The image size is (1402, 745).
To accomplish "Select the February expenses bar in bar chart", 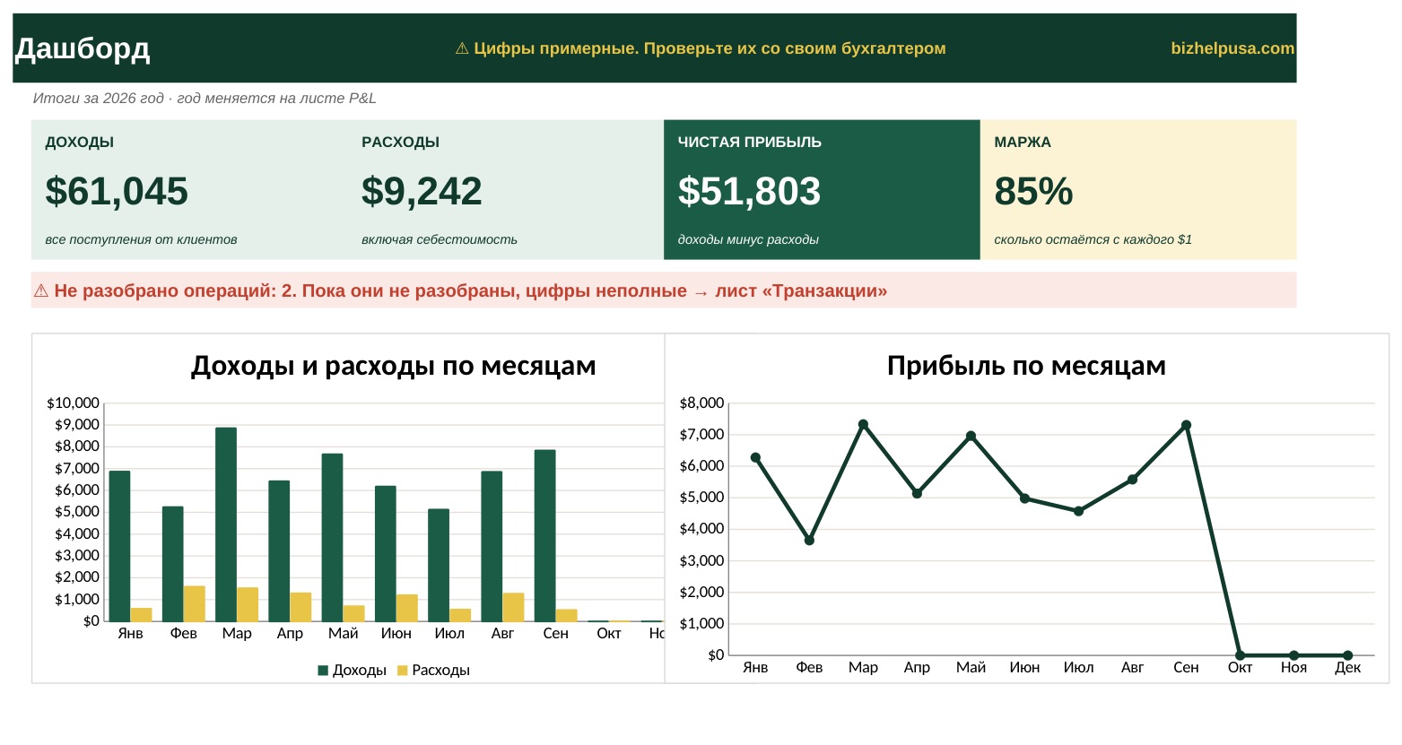I will click(195, 603).
